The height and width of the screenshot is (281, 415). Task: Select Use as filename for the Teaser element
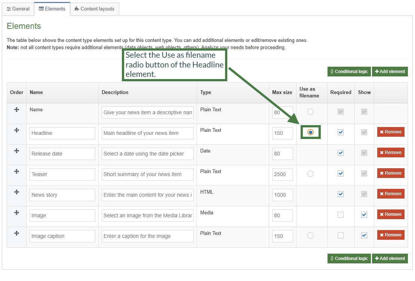coord(310,173)
